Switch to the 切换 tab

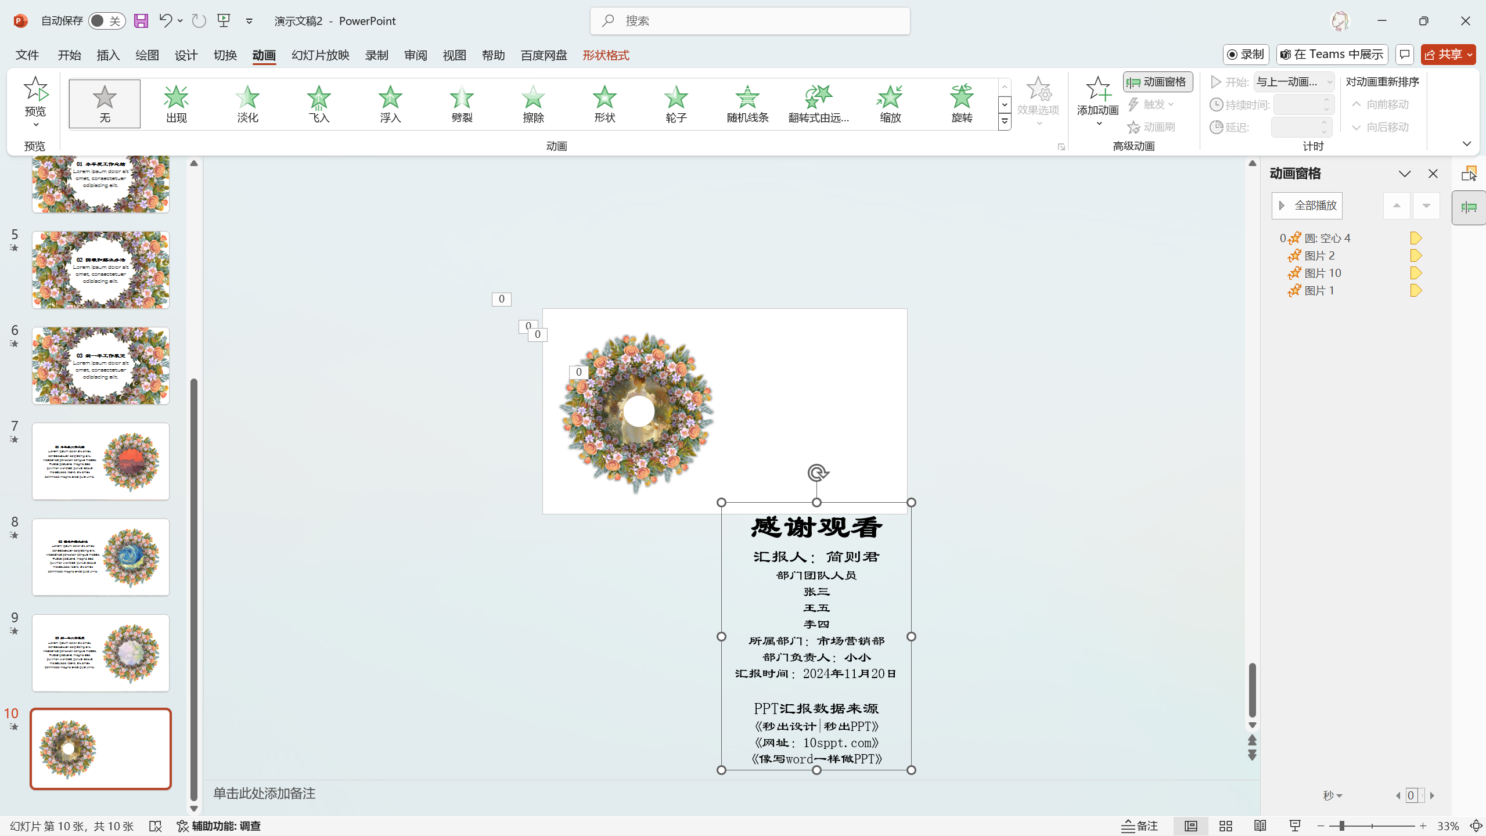[225, 55]
